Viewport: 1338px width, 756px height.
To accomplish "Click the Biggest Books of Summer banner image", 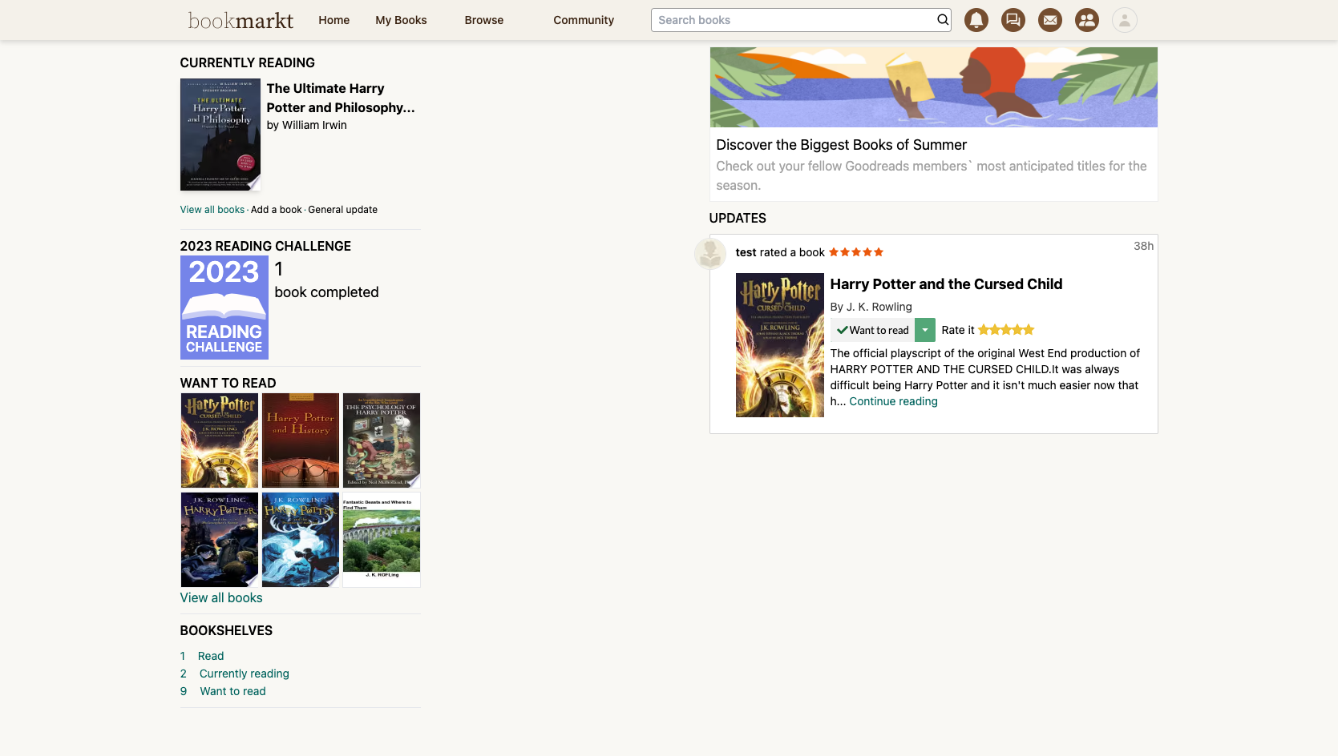I will [933, 87].
